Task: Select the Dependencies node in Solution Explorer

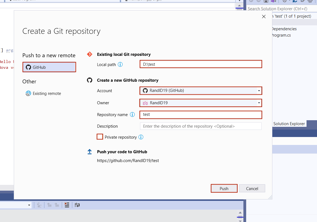Action: (284, 29)
